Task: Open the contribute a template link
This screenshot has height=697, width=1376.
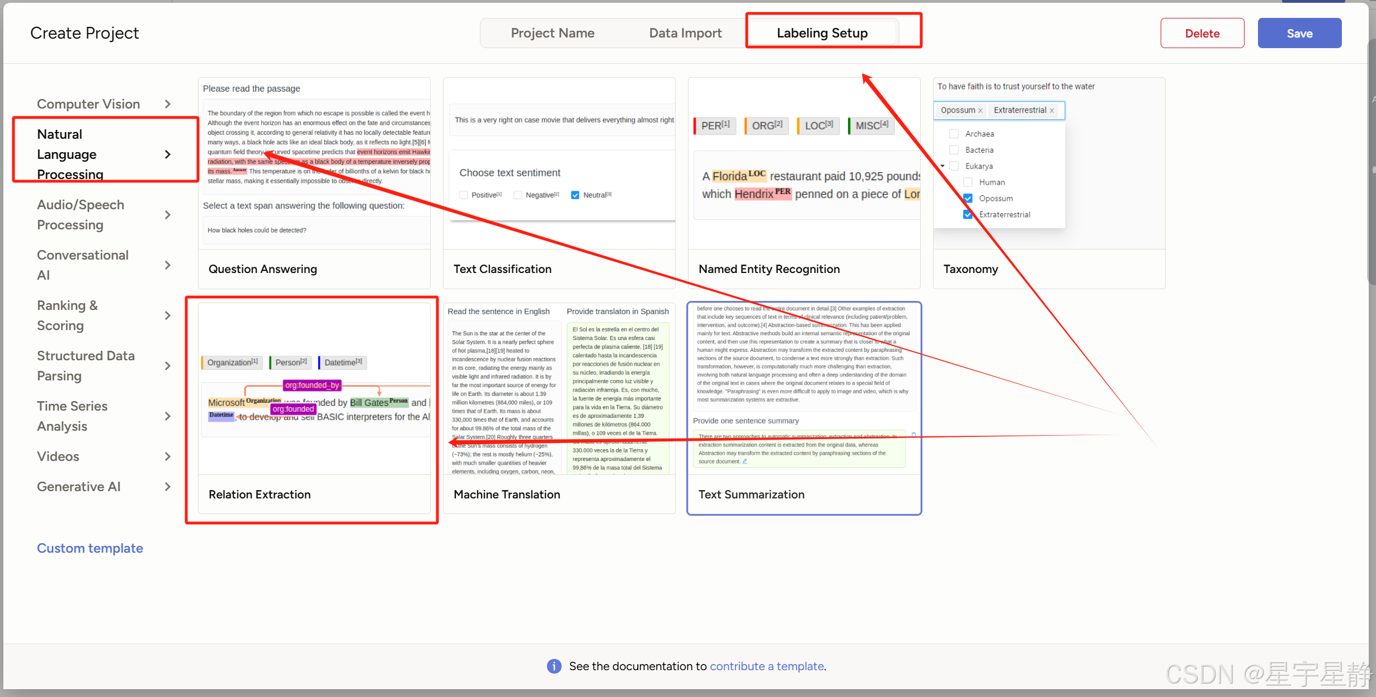Action: pos(766,666)
